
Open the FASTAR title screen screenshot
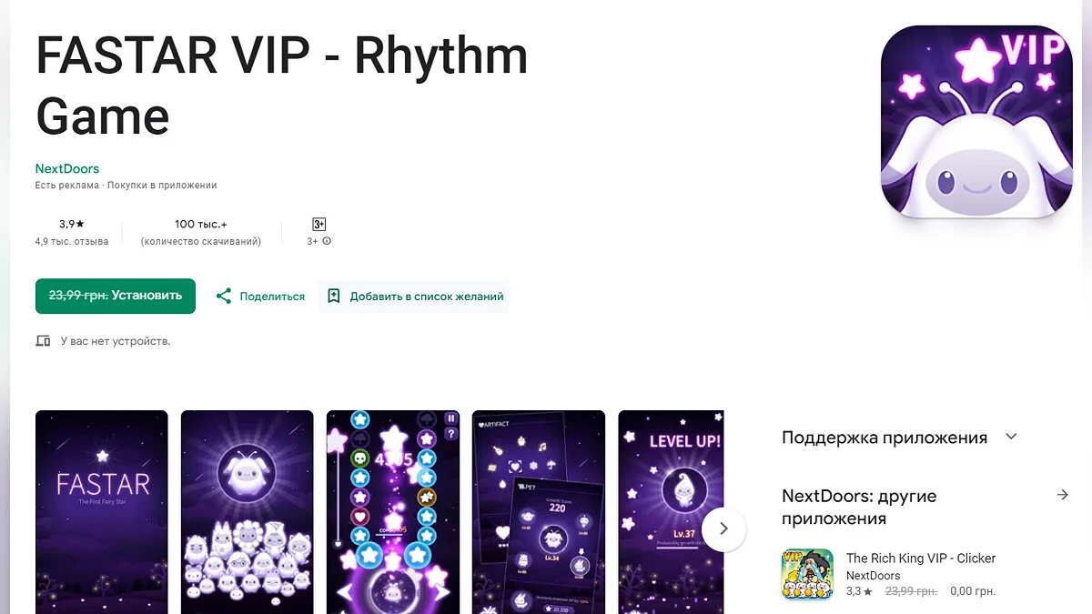click(x=102, y=512)
